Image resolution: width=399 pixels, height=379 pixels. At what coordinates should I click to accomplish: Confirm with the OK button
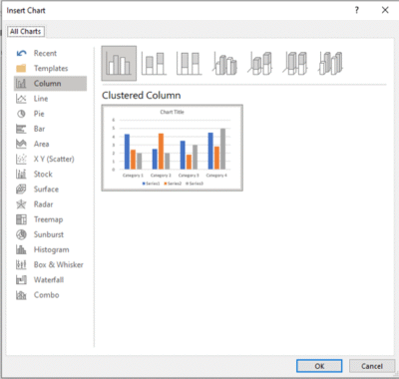pyautogui.click(x=319, y=366)
